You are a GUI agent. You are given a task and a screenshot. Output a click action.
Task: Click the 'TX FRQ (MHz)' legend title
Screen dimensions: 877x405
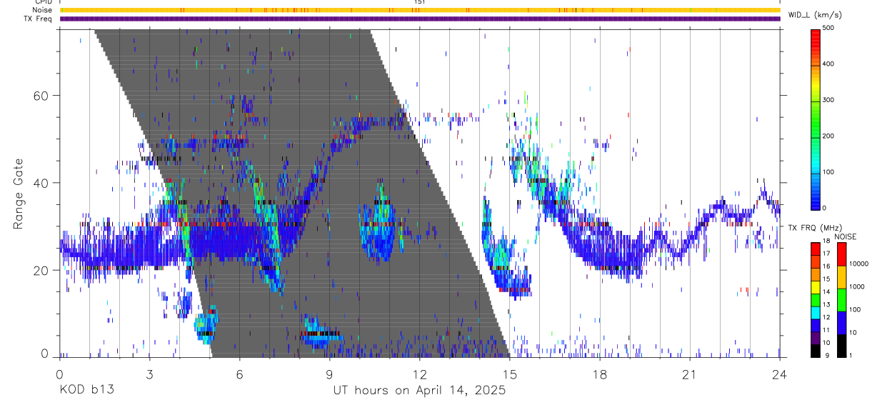[813, 228]
